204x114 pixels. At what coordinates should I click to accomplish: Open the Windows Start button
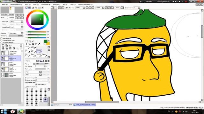click(x=4, y=111)
